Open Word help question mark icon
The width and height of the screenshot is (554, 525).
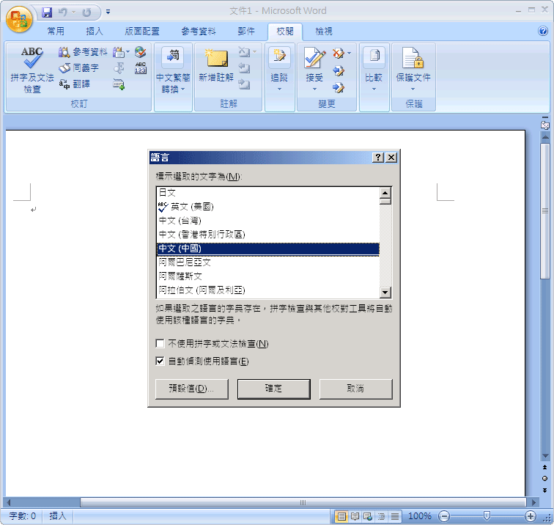[x=543, y=31]
